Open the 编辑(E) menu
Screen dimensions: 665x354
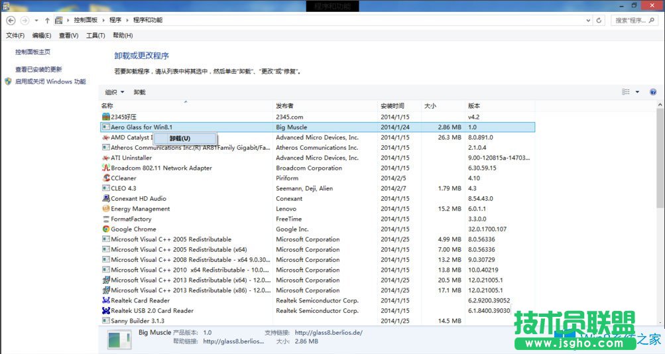[42, 35]
